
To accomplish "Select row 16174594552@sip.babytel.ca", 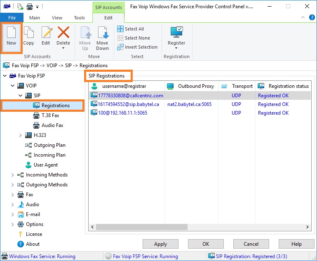I will click(200, 104).
